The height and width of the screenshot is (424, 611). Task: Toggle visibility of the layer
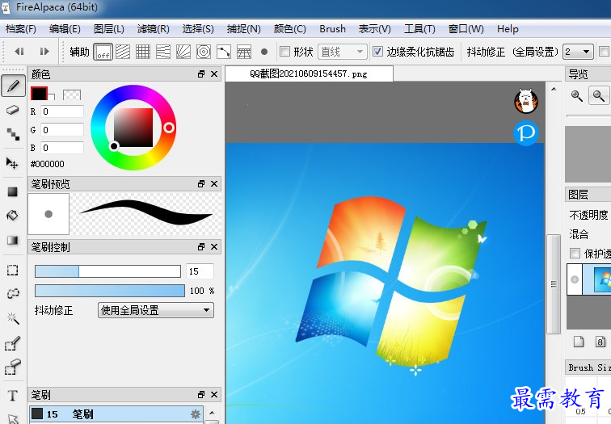pyautogui.click(x=575, y=279)
